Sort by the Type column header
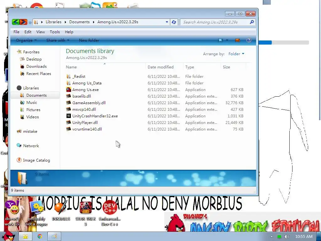321x241 pixels. pyautogui.click(x=202, y=67)
